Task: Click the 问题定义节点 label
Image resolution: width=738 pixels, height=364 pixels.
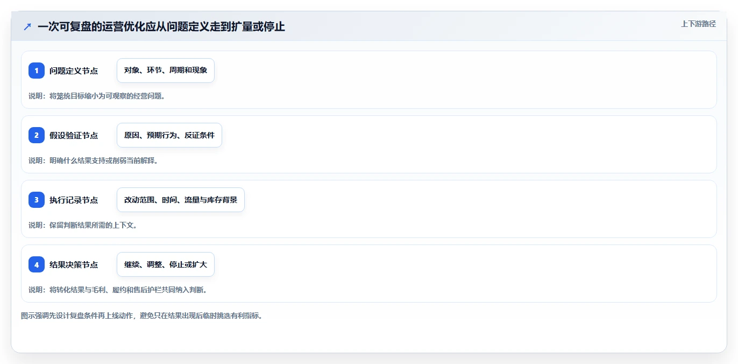Action: click(x=74, y=71)
